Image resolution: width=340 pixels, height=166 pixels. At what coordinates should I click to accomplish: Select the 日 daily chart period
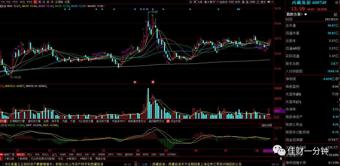tap(36, 2)
